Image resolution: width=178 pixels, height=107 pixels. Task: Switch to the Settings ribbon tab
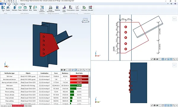23,4
